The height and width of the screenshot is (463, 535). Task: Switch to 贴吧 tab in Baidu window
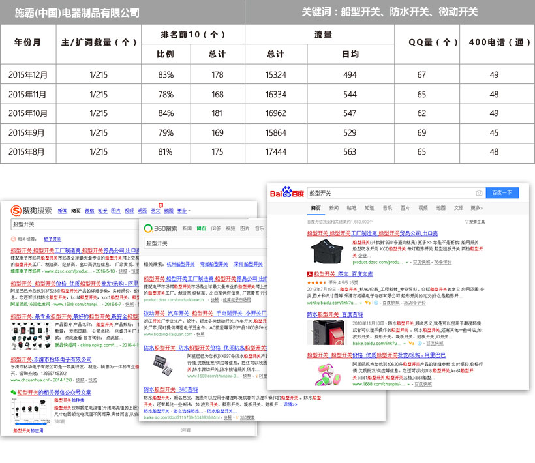click(352, 208)
